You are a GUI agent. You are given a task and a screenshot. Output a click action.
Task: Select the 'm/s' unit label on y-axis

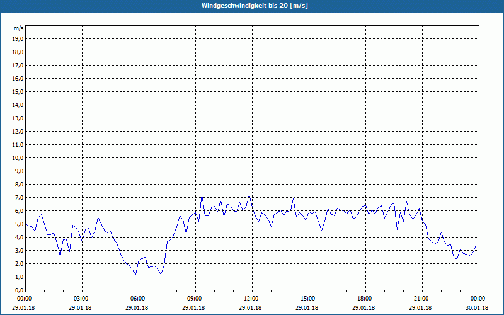click(x=19, y=28)
